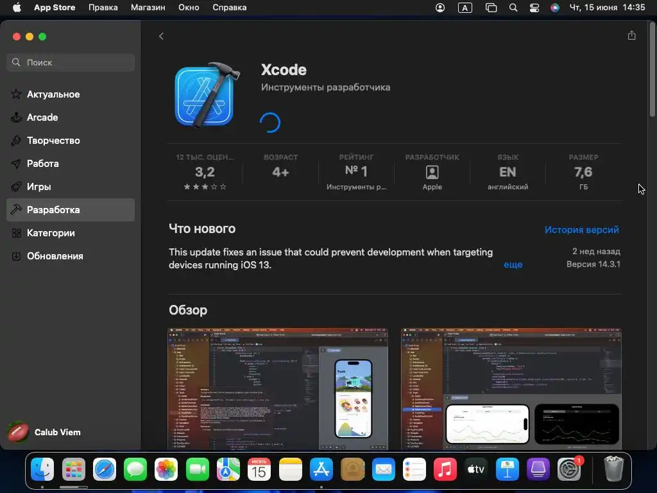Open the App Store menu
Image resolution: width=657 pixels, height=493 pixels.
55,8
